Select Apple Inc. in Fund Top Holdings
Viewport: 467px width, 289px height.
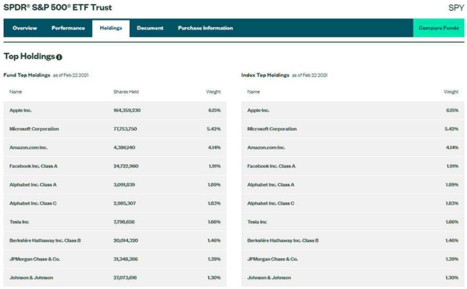(20, 110)
